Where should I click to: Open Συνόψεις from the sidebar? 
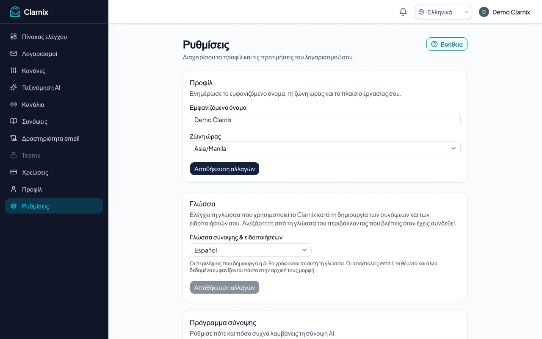54,121
